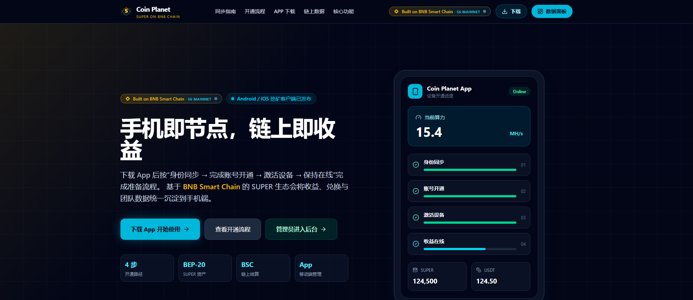Click 管理员进入后台 button
The image size is (693, 300).
coord(301,229)
